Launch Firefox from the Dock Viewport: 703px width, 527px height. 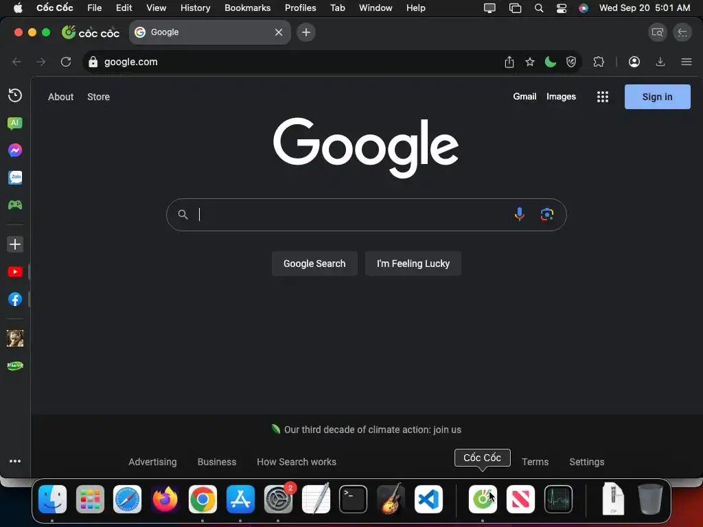[165, 499]
